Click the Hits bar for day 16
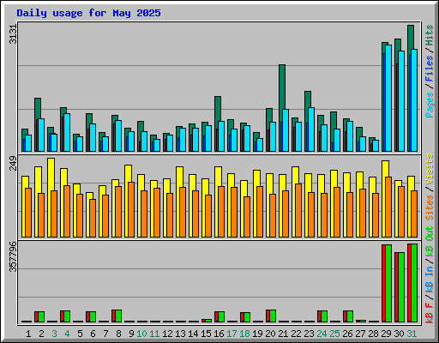The width and height of the screenshot is (439, 343). click(x=218, y=109)
